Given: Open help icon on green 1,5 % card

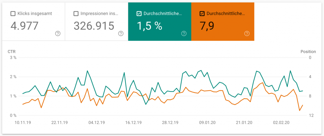Looking at the screenshot, I should [184, 33].
